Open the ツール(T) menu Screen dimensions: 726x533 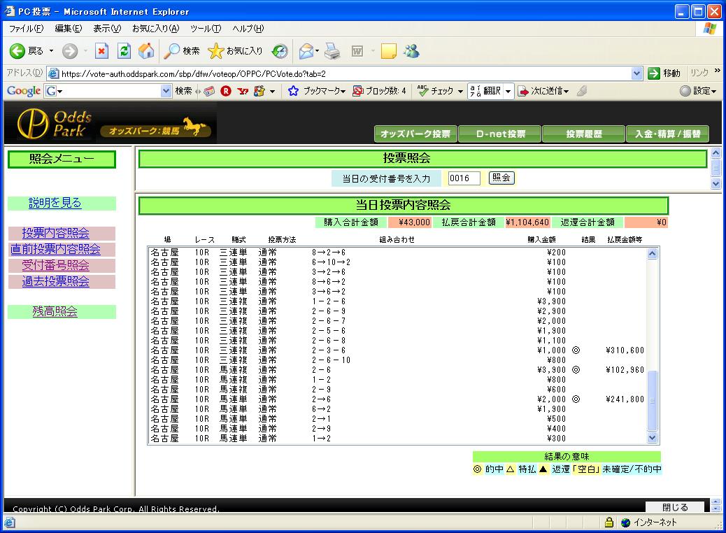tap(206, 29)
